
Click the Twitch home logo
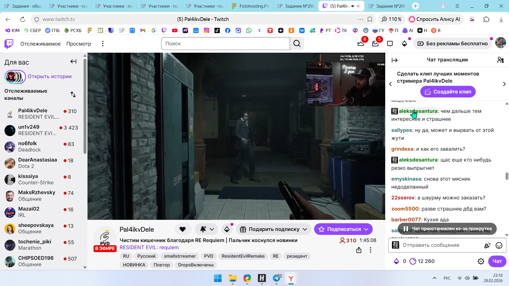pos(9,44)
